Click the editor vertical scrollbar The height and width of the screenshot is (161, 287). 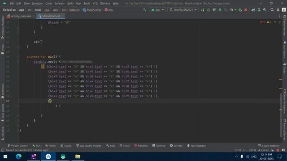click(281, 115)
